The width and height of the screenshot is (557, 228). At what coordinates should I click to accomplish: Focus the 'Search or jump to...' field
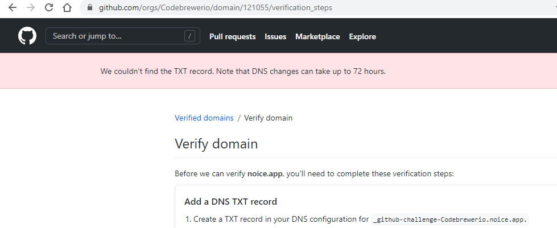pos(123,36)
